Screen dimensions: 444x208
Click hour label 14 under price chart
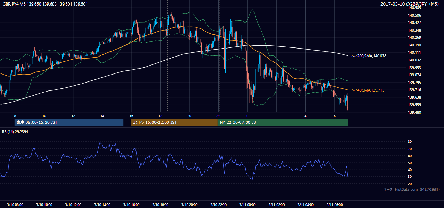(x=102, y=116)
